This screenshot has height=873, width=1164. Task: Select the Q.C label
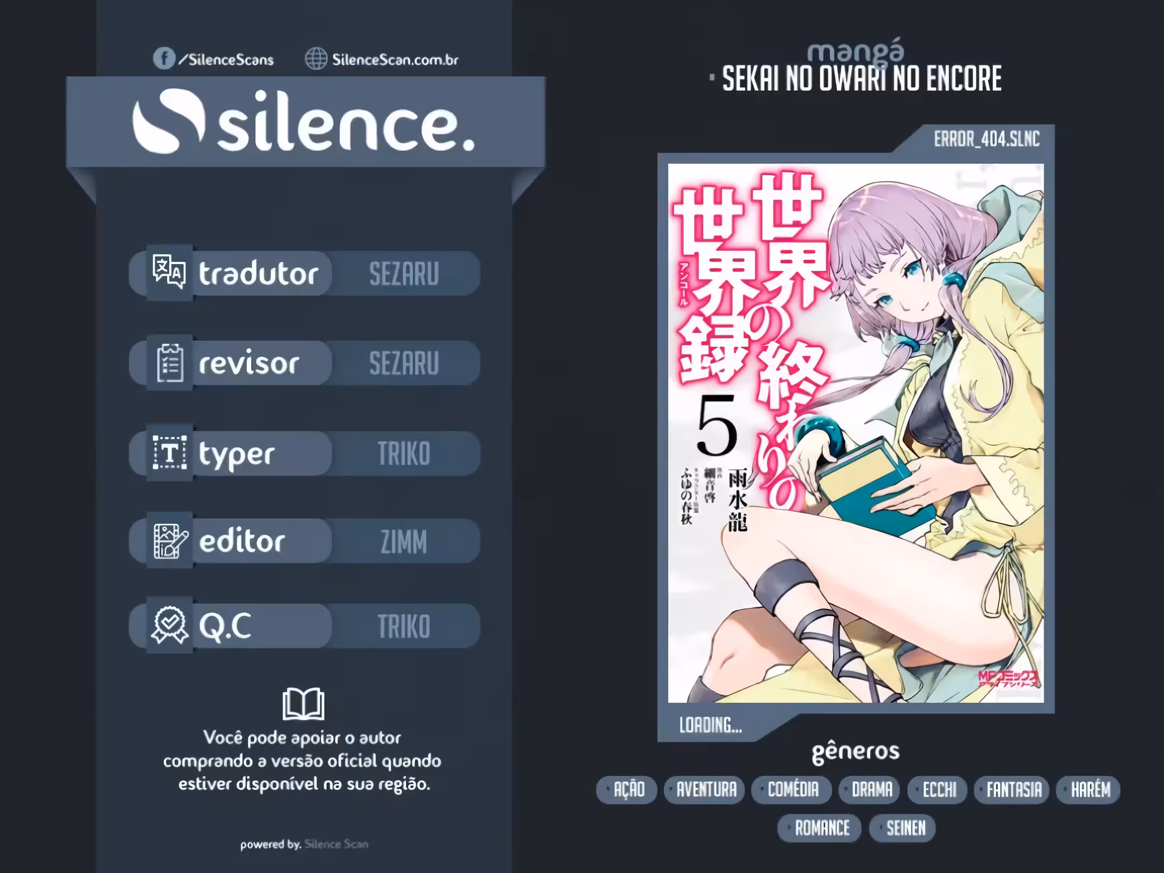click(225, 627)
